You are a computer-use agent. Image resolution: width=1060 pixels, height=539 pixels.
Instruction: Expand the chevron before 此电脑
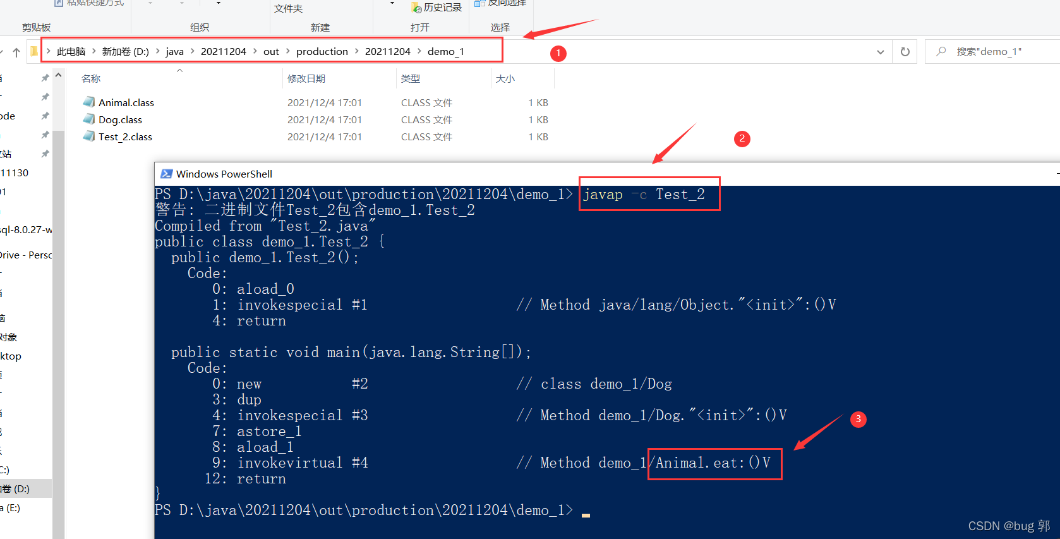point(49,51)
